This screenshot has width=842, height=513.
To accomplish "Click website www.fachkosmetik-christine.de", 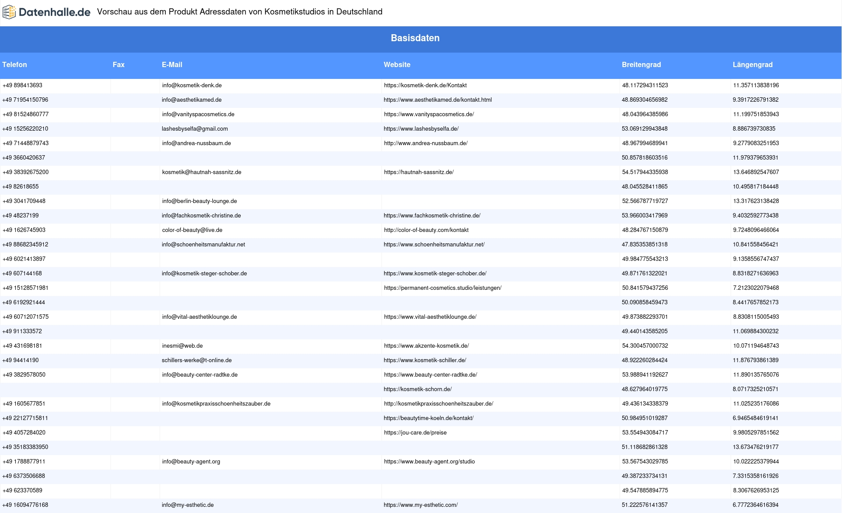I will [432, 216].
